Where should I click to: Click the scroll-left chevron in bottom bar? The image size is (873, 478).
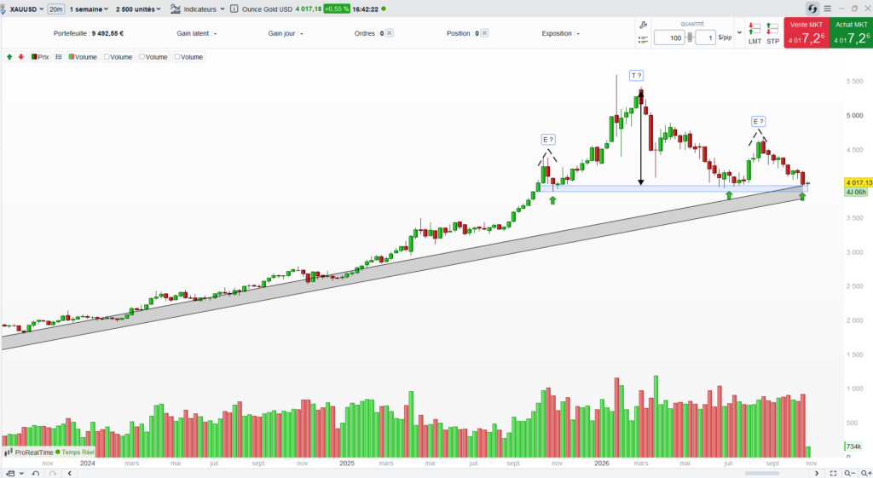(x=70, y=473)
